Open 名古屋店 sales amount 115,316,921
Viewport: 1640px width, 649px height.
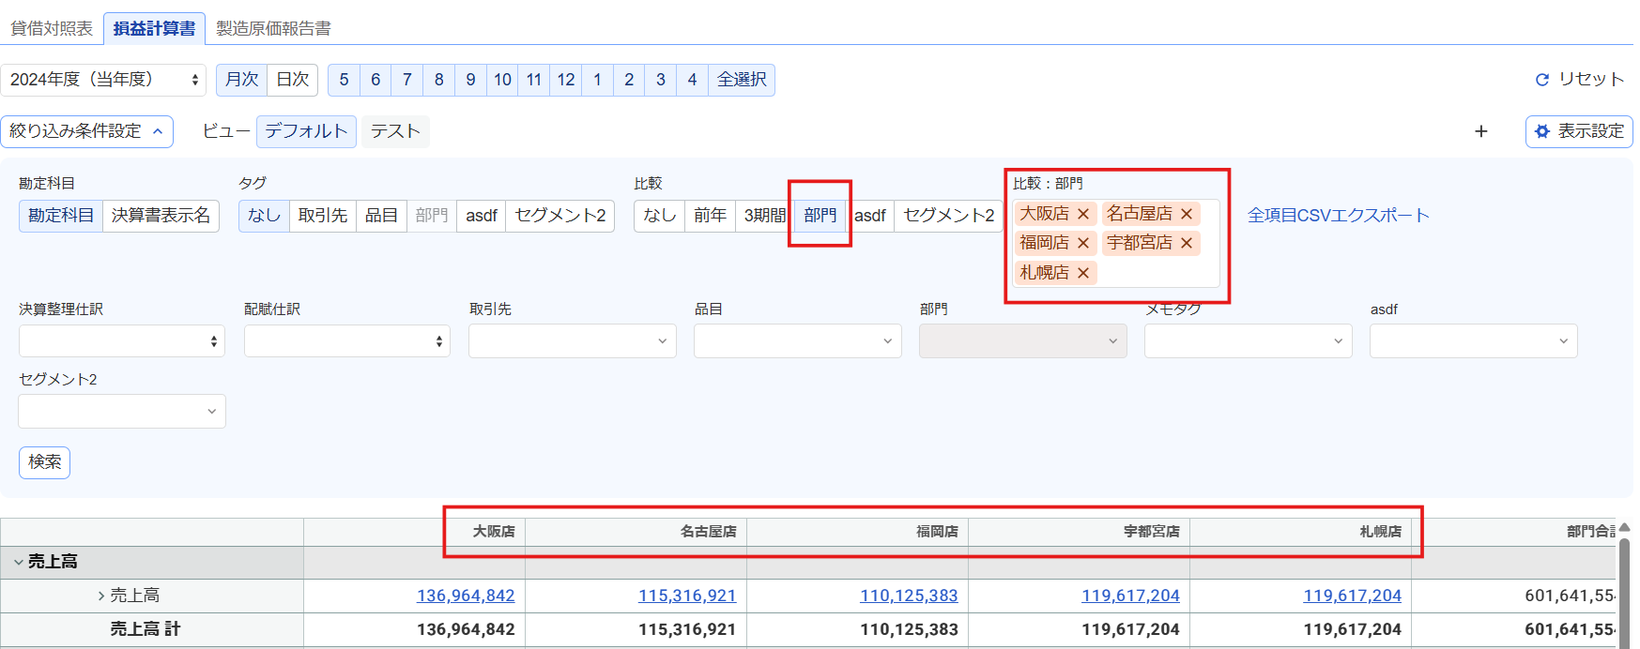pos(687,596)
